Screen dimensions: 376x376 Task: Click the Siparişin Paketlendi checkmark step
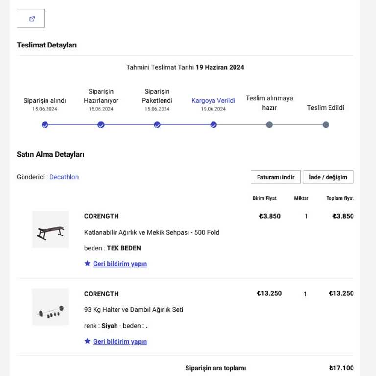[x=157, y=125]
